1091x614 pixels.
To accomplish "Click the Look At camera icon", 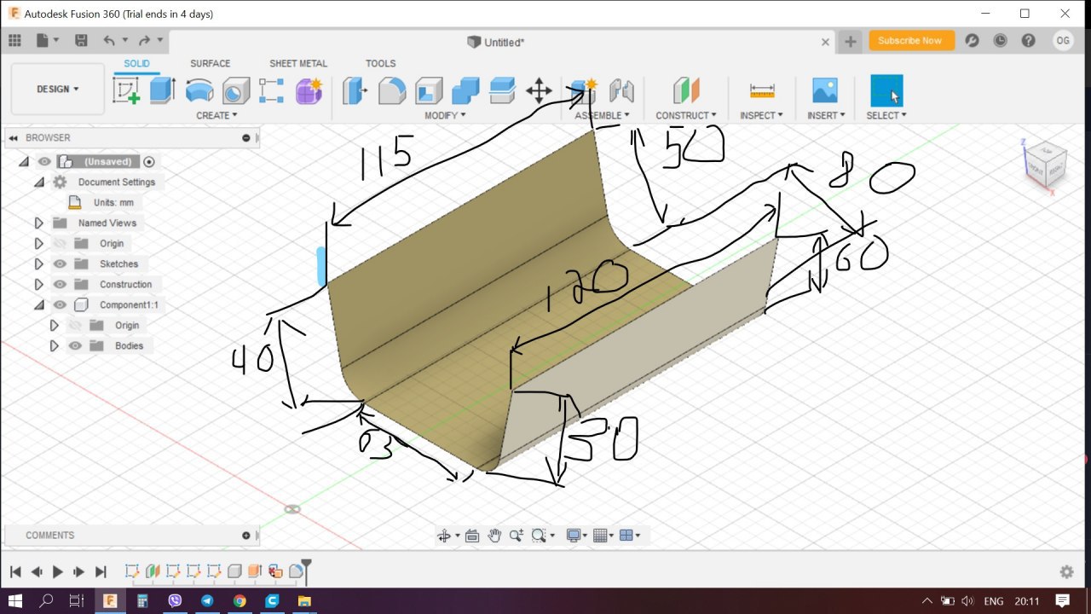I will [472, 536].
